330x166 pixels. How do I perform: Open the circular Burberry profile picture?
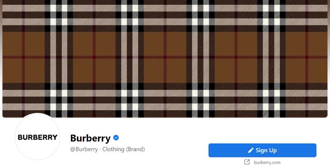(x=38, y=137)
